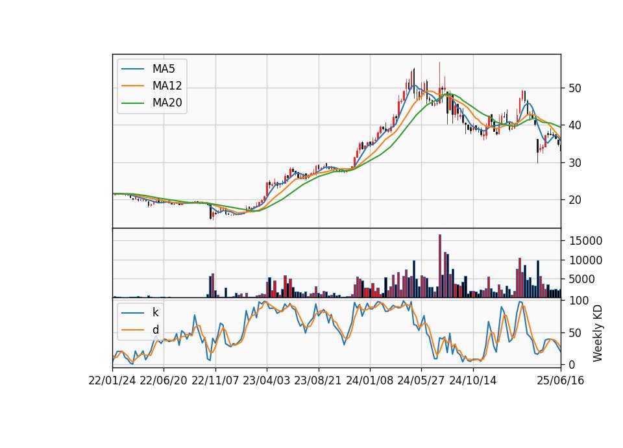Click the 25/06/16 date label
The image size is (623, 448).
point(561,380)
